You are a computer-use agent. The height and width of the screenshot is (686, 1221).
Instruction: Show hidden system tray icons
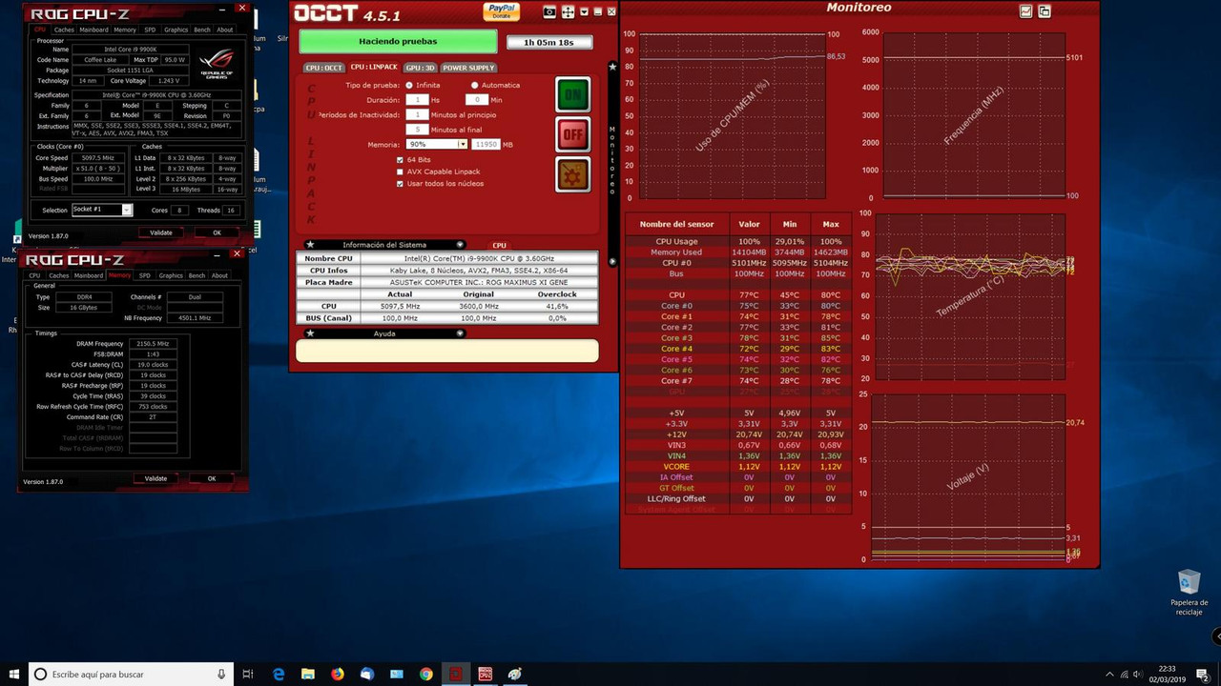click(1109, 674)
